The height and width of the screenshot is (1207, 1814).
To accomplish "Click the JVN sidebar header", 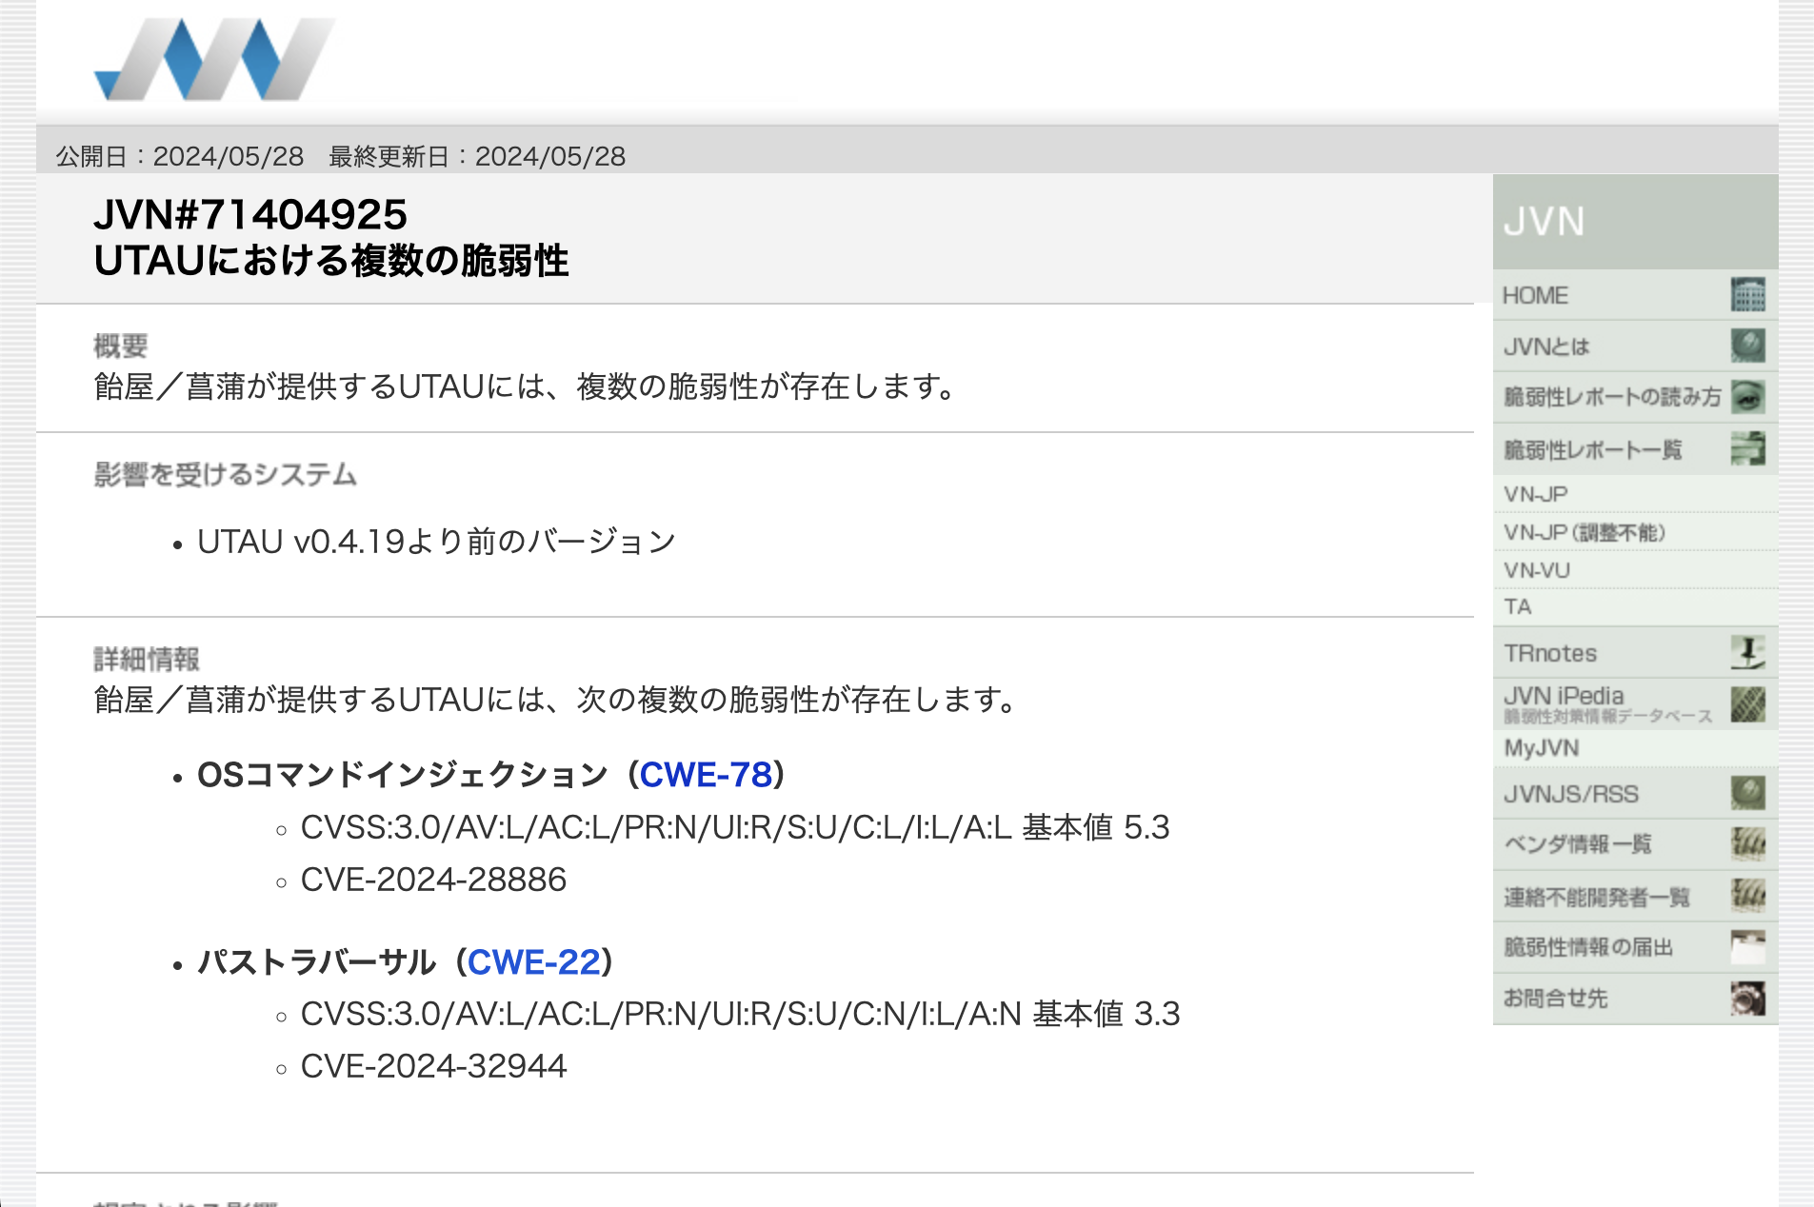I will (x=1635, y=222).
